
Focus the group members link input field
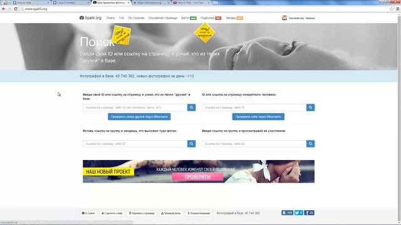(x=254, y=144)
